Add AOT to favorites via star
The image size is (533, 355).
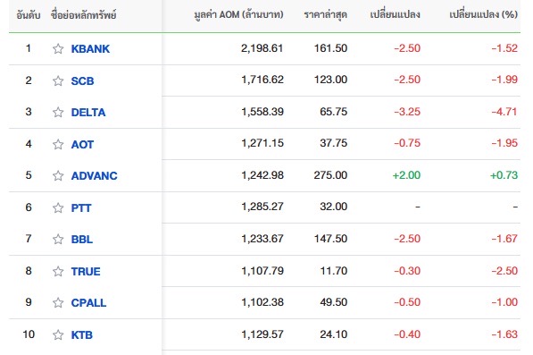(x=58, y=144)
